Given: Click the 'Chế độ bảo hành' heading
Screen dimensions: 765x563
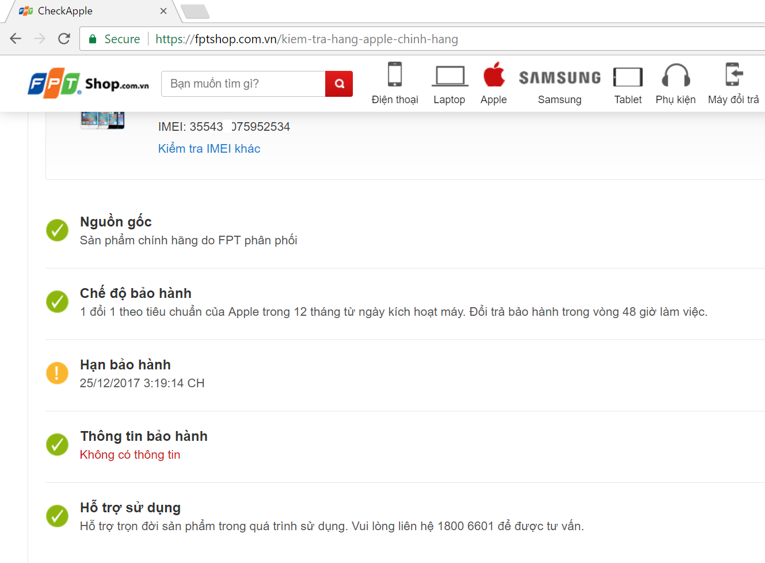Looking at the screenshot, I should tap(136, 293).
